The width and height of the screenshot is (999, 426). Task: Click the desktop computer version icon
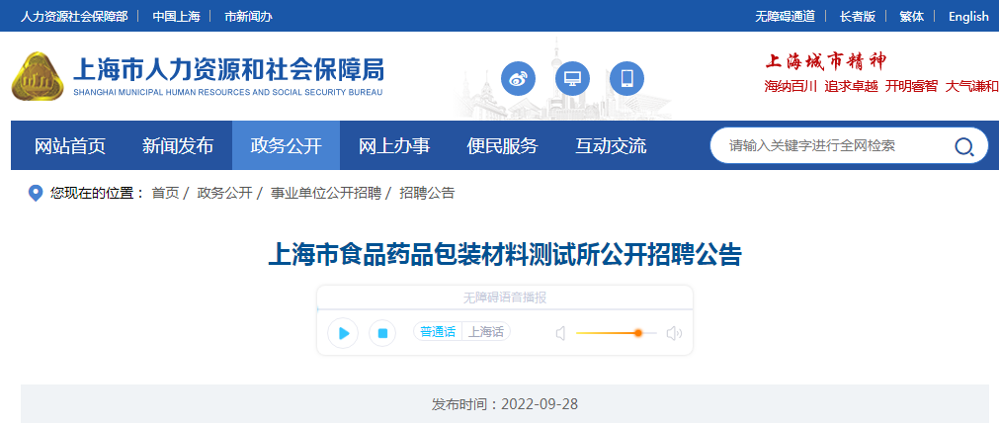coord(572,78)
